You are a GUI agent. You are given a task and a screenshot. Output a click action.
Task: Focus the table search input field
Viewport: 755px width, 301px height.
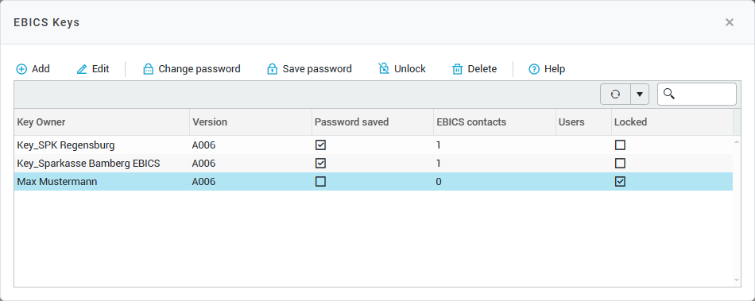[x=697, y=95]
